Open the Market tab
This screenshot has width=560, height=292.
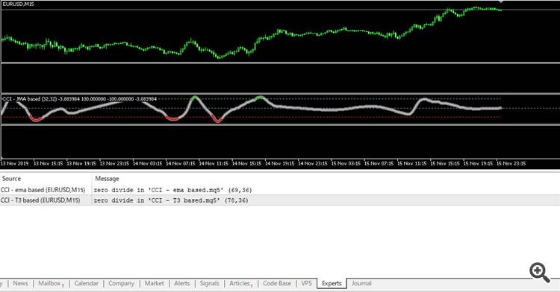tap(154, 284)
